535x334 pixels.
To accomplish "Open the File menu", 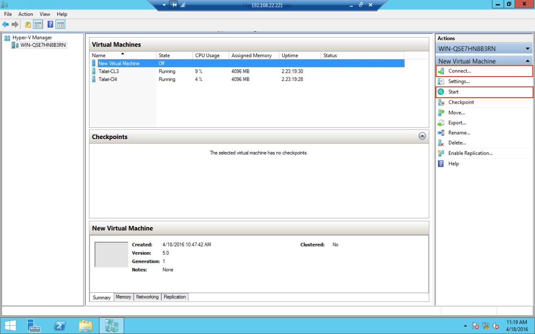I will click(x=8, y=14).
